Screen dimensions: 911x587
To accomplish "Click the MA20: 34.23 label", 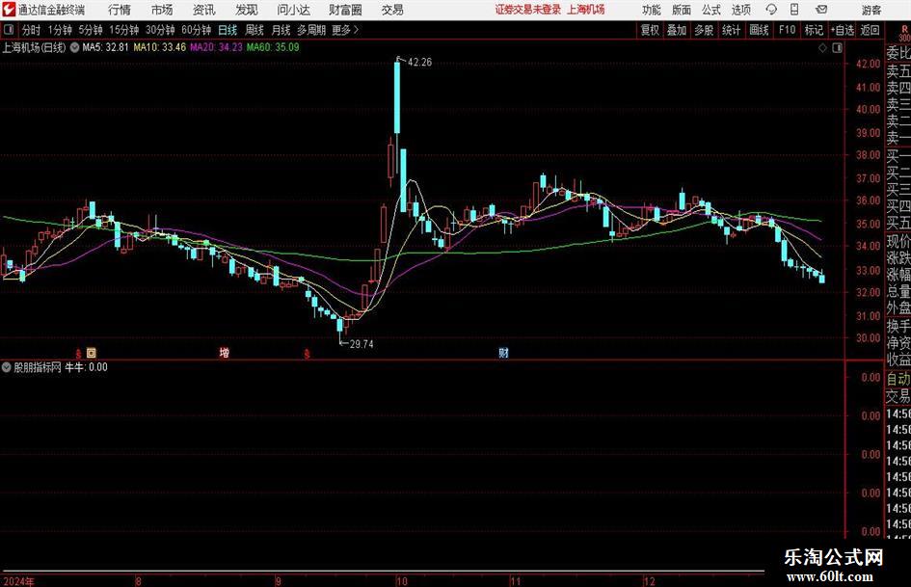I will click(216, 47).
